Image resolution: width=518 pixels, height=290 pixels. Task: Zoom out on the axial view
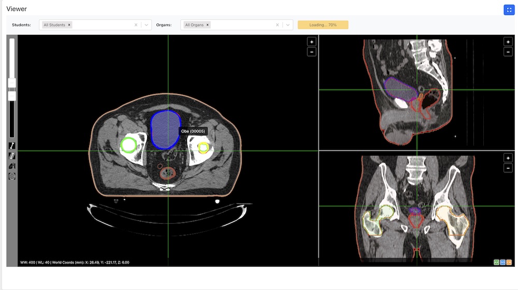click(311, 52)
